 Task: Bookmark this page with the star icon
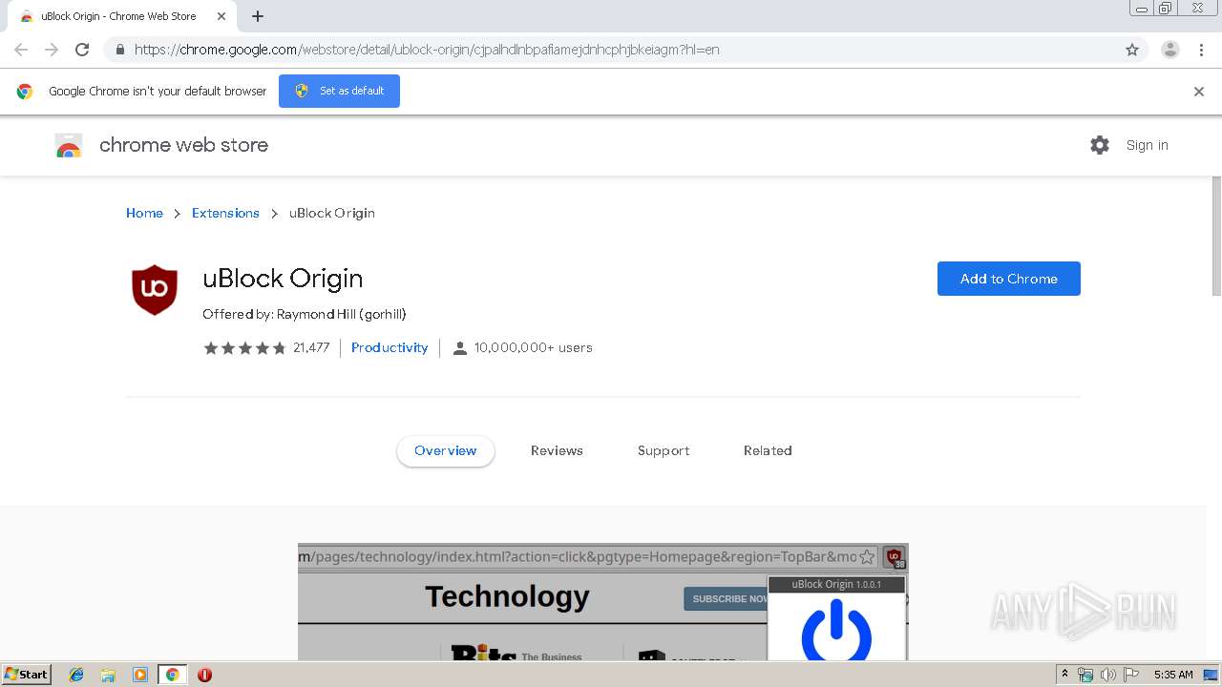tap(1132, 50)
